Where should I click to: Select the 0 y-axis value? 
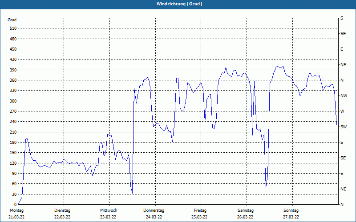[15, 204]
